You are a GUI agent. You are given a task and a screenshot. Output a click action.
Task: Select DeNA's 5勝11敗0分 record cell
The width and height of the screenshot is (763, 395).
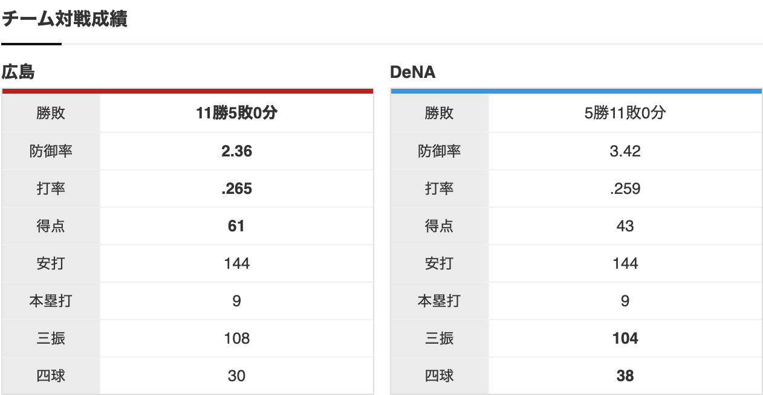pos(625,113)
